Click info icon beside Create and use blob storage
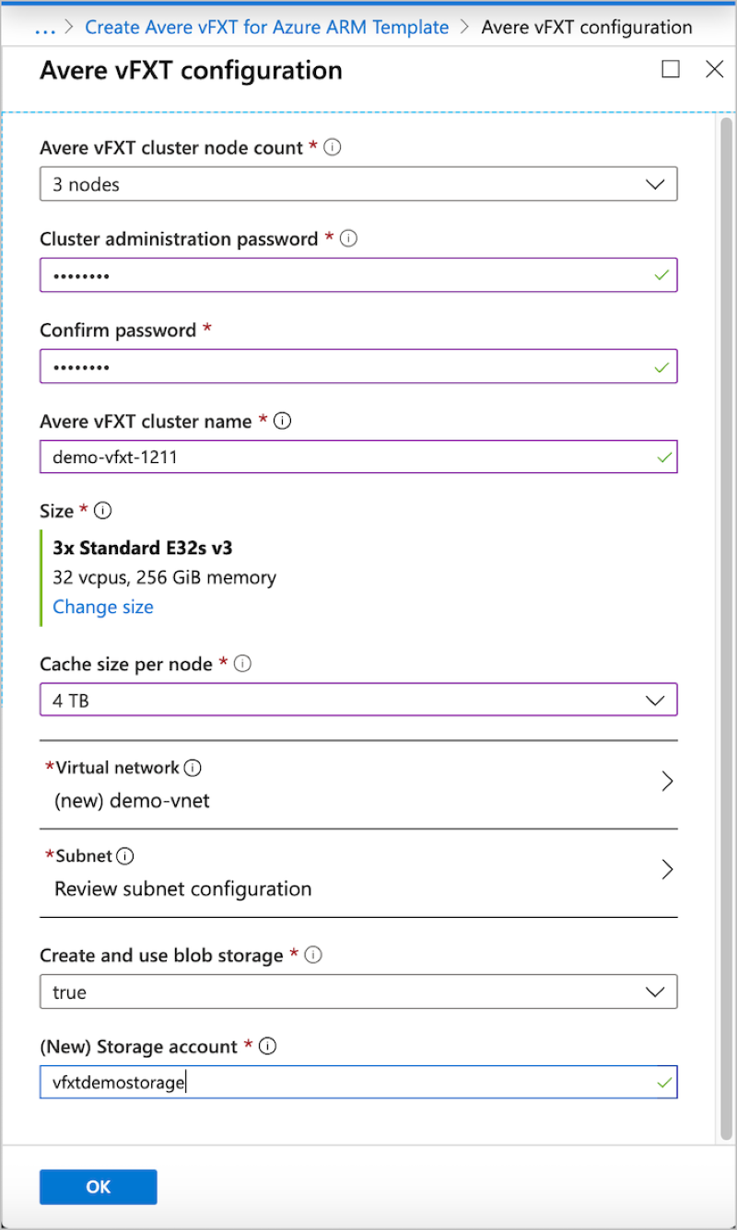Image resolution: width=737 pixels, height=1230 pixels. 313,955
